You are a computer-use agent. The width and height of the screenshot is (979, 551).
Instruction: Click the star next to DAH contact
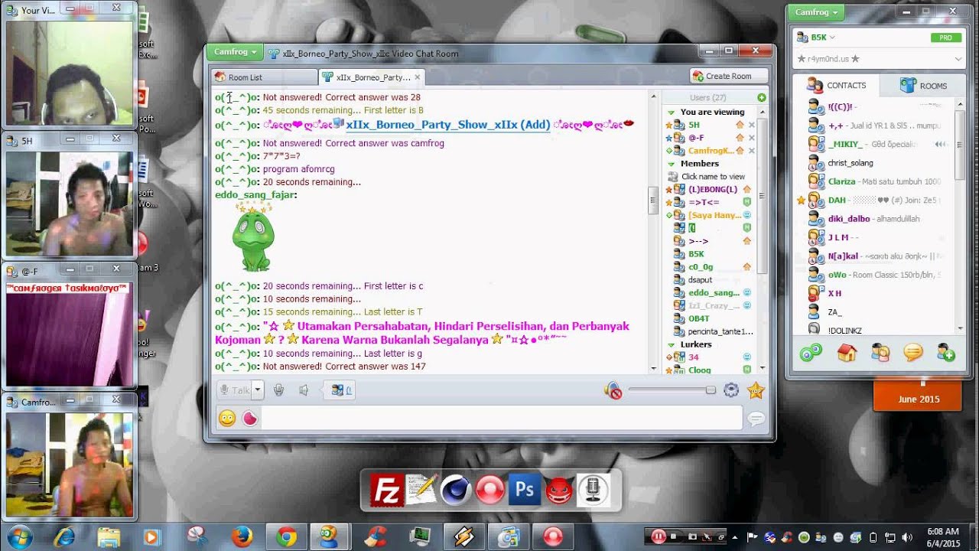801,201
